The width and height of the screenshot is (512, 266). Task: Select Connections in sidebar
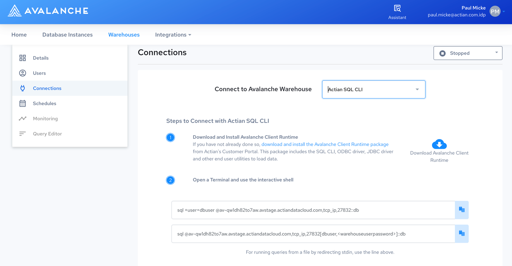click(70, 88)
